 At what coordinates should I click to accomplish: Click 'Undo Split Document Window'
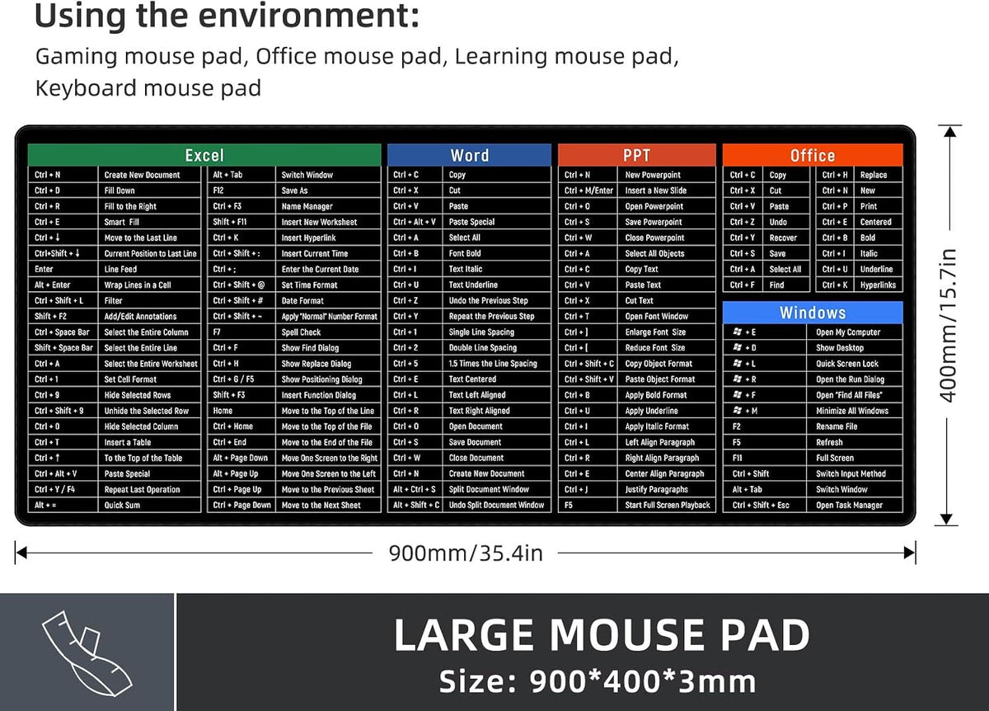pyautogui.click(x=498, y=506)
